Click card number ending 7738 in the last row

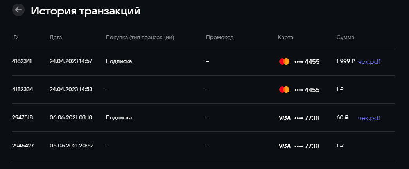[x=307, y=146]
